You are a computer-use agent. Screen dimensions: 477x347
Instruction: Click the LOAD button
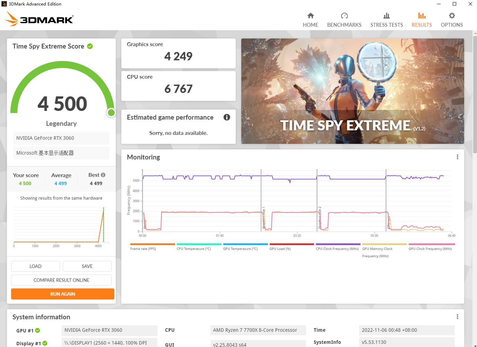tap(35, 266)
